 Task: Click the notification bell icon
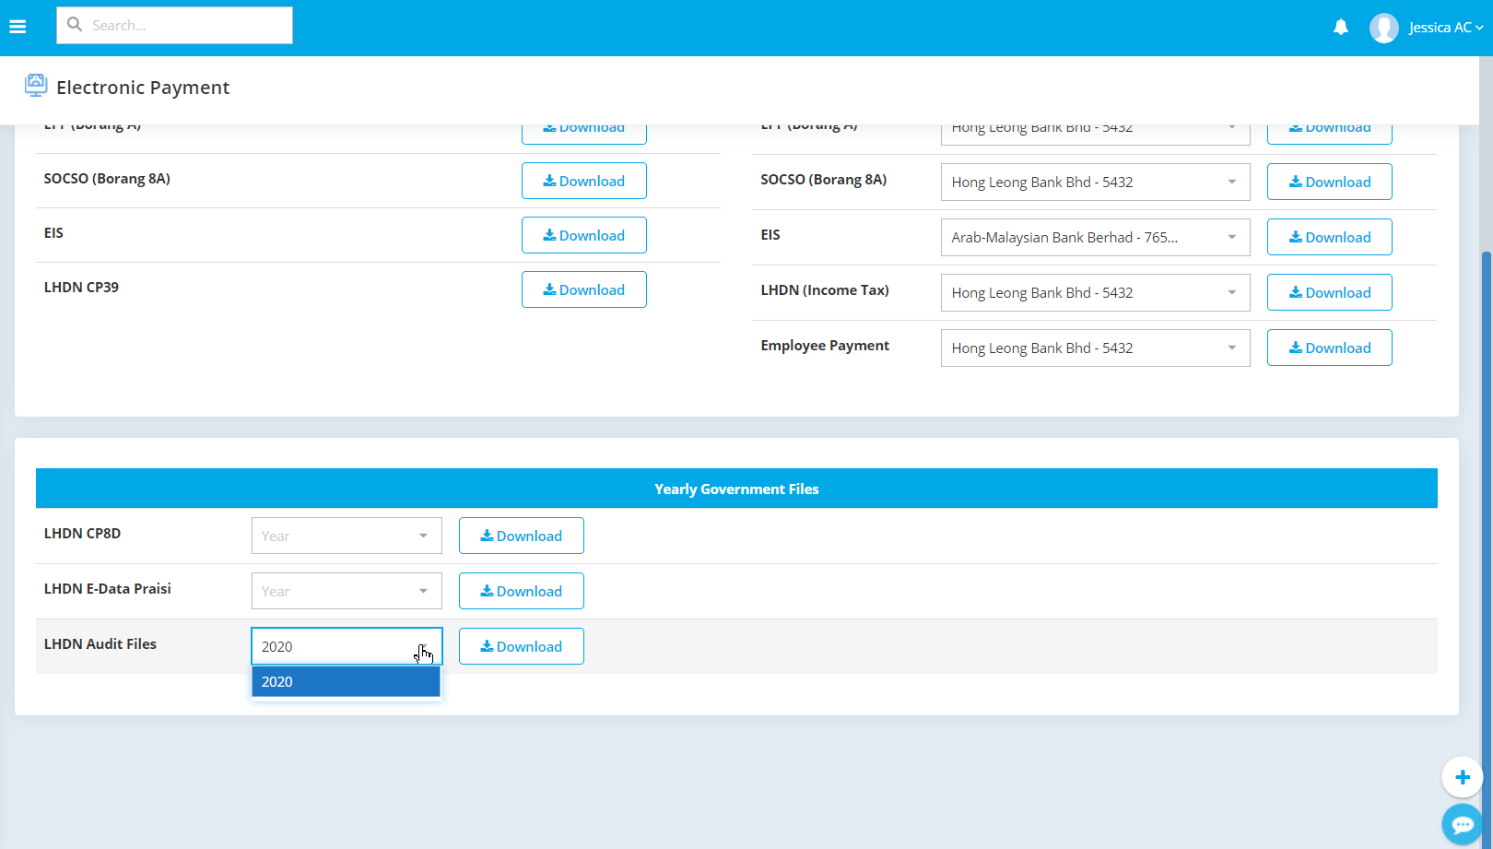coord(1341,27)
